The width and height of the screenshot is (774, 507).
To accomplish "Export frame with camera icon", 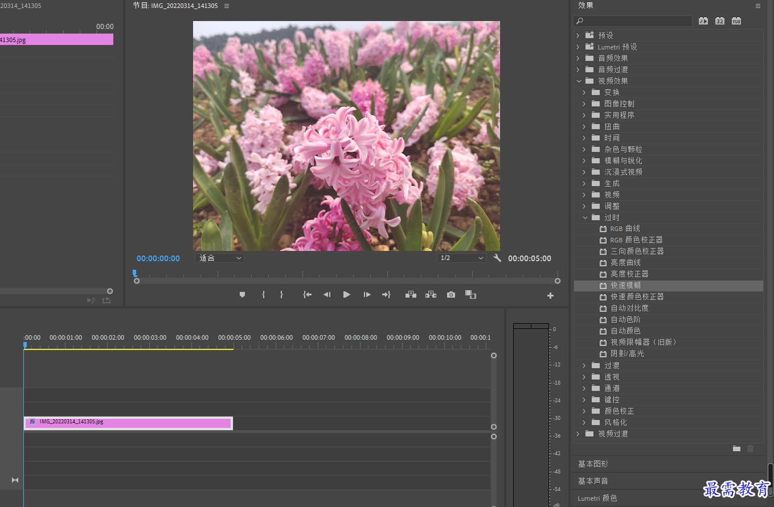I will point(451,295).
